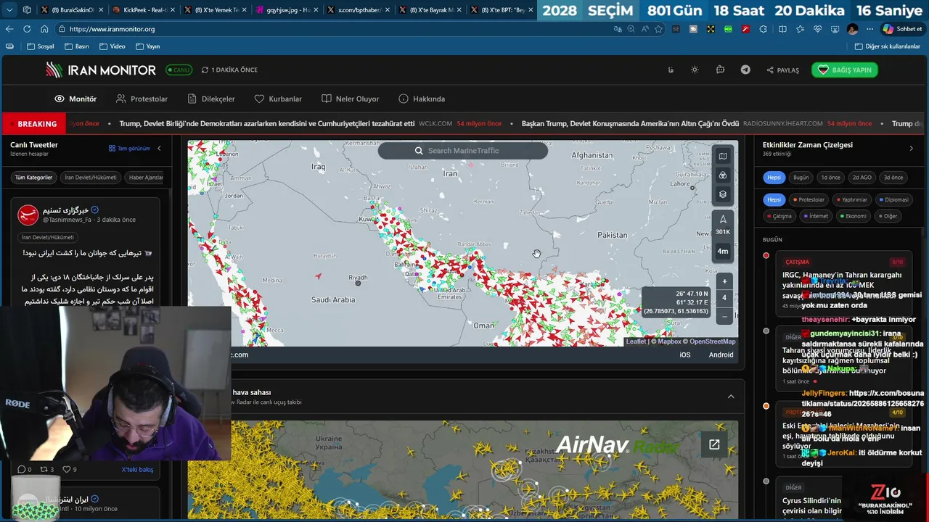Select the Haber Ajansları tweet filter

pyautogui.click(x=145, y=178)
